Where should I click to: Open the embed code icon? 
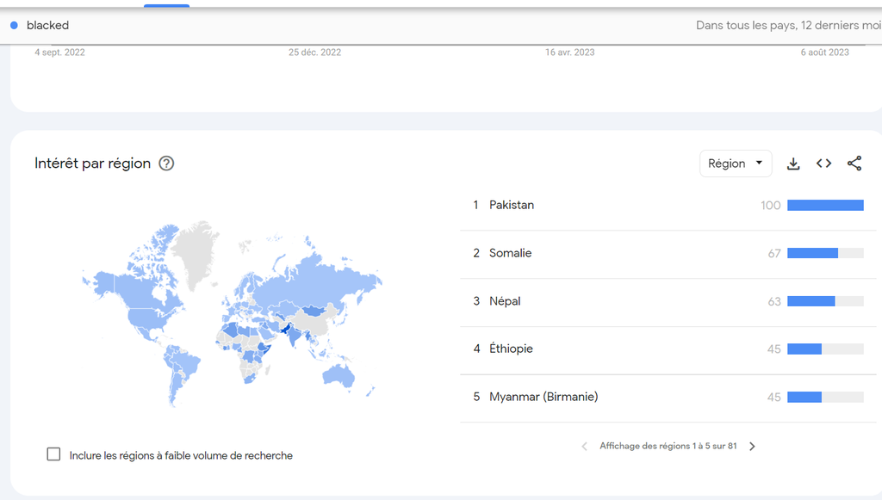tap(824, 164)
